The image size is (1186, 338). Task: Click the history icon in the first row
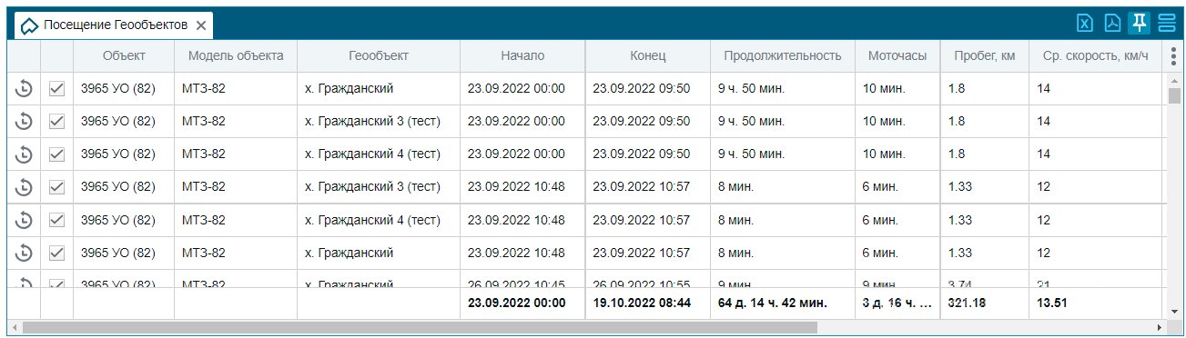coord(25,89)
